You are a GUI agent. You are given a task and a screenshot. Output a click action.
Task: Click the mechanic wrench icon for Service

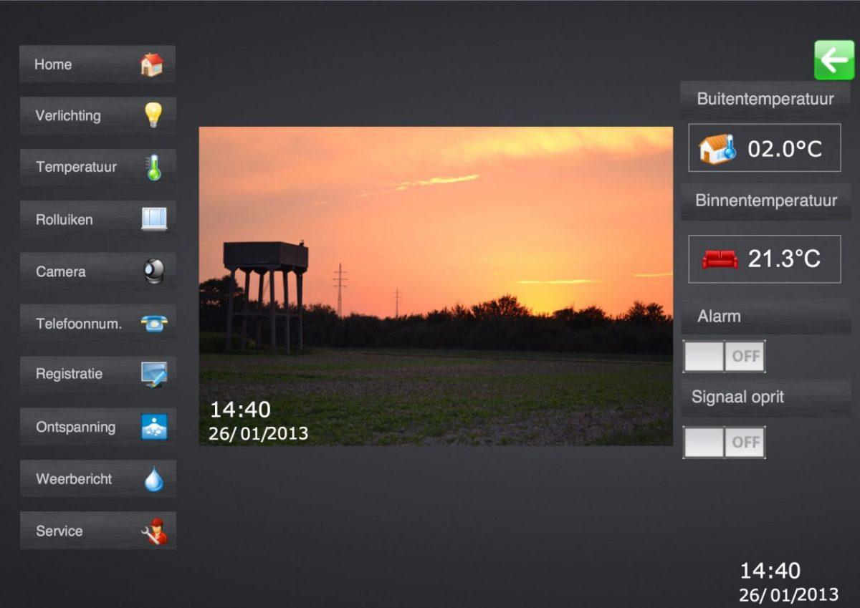(153, 531)
